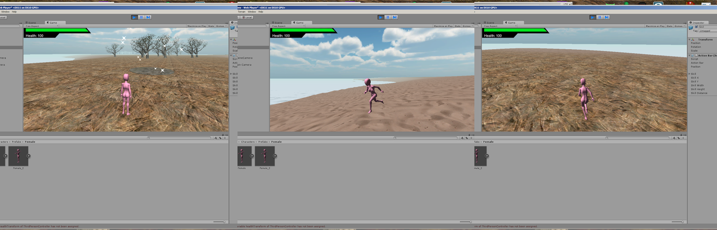717x230 pixels.
Task: Toggle Action Bar script enabled checkbox
Action: click(695, 55)
